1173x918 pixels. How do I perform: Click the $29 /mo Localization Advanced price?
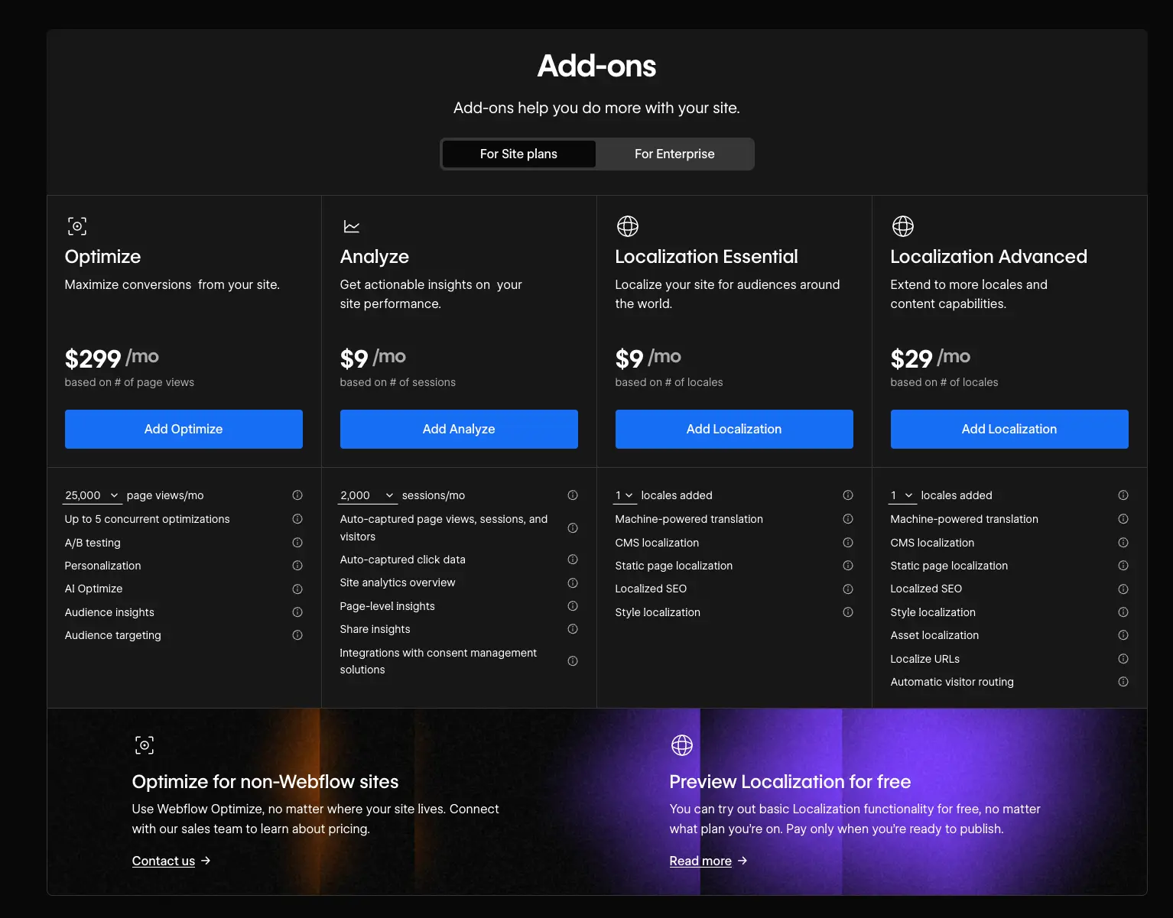(931, 358)
